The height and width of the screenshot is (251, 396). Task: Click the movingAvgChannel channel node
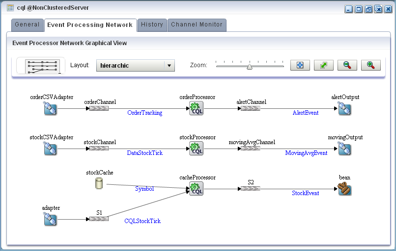(x=250, y=149)
